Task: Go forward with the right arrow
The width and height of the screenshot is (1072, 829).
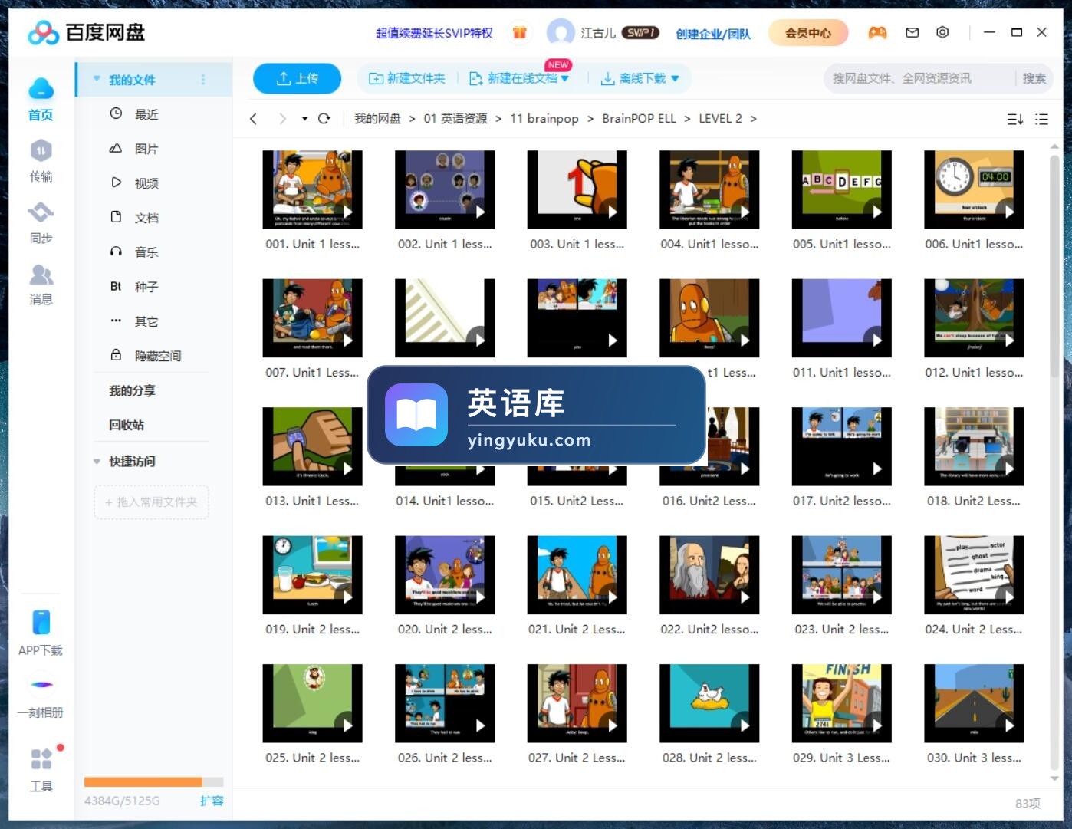Action: click(x=282, y=119)
